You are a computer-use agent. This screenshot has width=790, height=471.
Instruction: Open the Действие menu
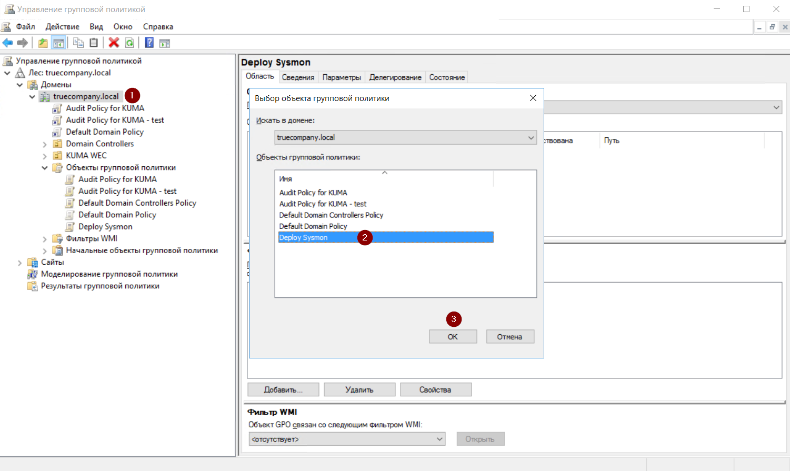[x=62, y=27]
